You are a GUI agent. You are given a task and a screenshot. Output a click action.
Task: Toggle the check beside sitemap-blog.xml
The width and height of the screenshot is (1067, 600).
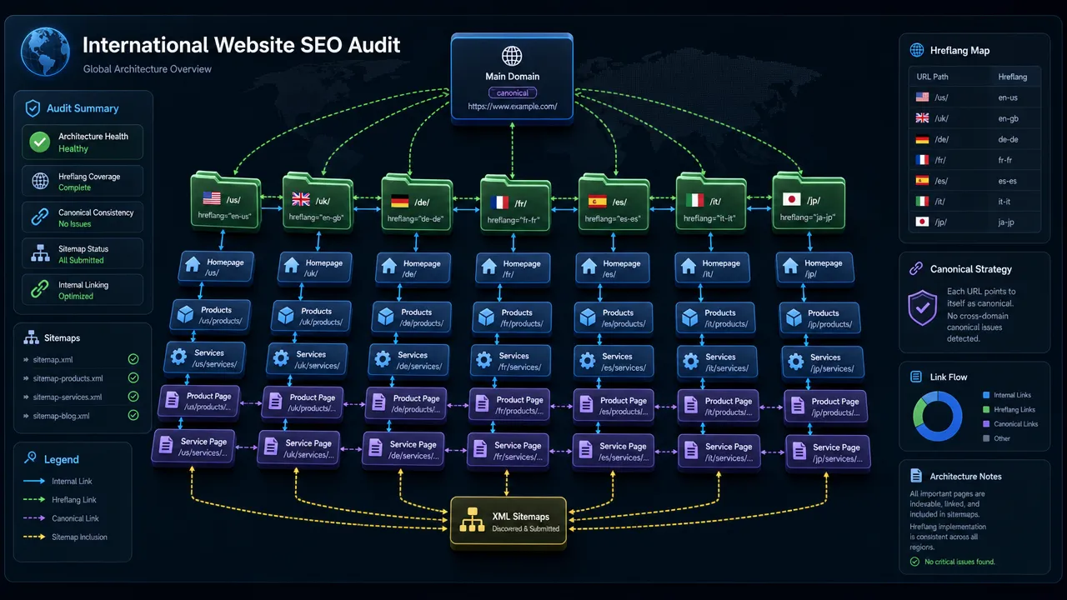133,415
